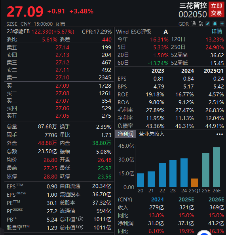Click the 2025E 收入 value 321亿
This screenshot has width=226, height=235.
(x=187, y=208)
